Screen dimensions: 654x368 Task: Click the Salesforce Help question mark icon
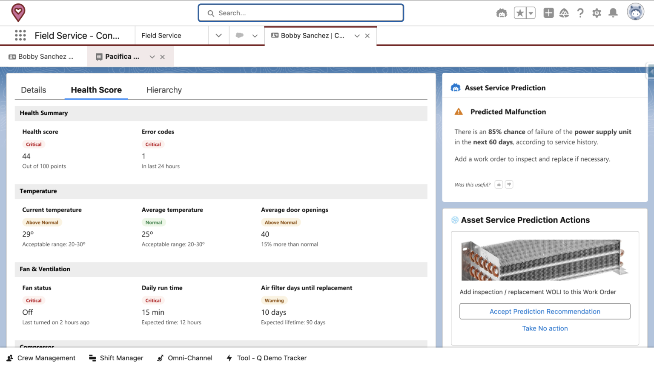tap(580, 13)
